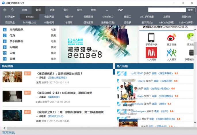197x135 pixels.
Task: Select the 电影天堂 source
Action: coord(49,17)
